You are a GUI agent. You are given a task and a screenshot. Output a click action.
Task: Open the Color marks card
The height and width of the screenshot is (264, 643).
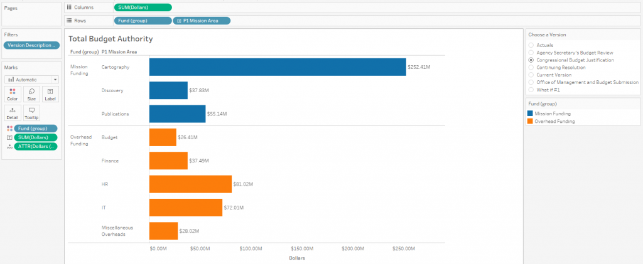click(13, 94)
